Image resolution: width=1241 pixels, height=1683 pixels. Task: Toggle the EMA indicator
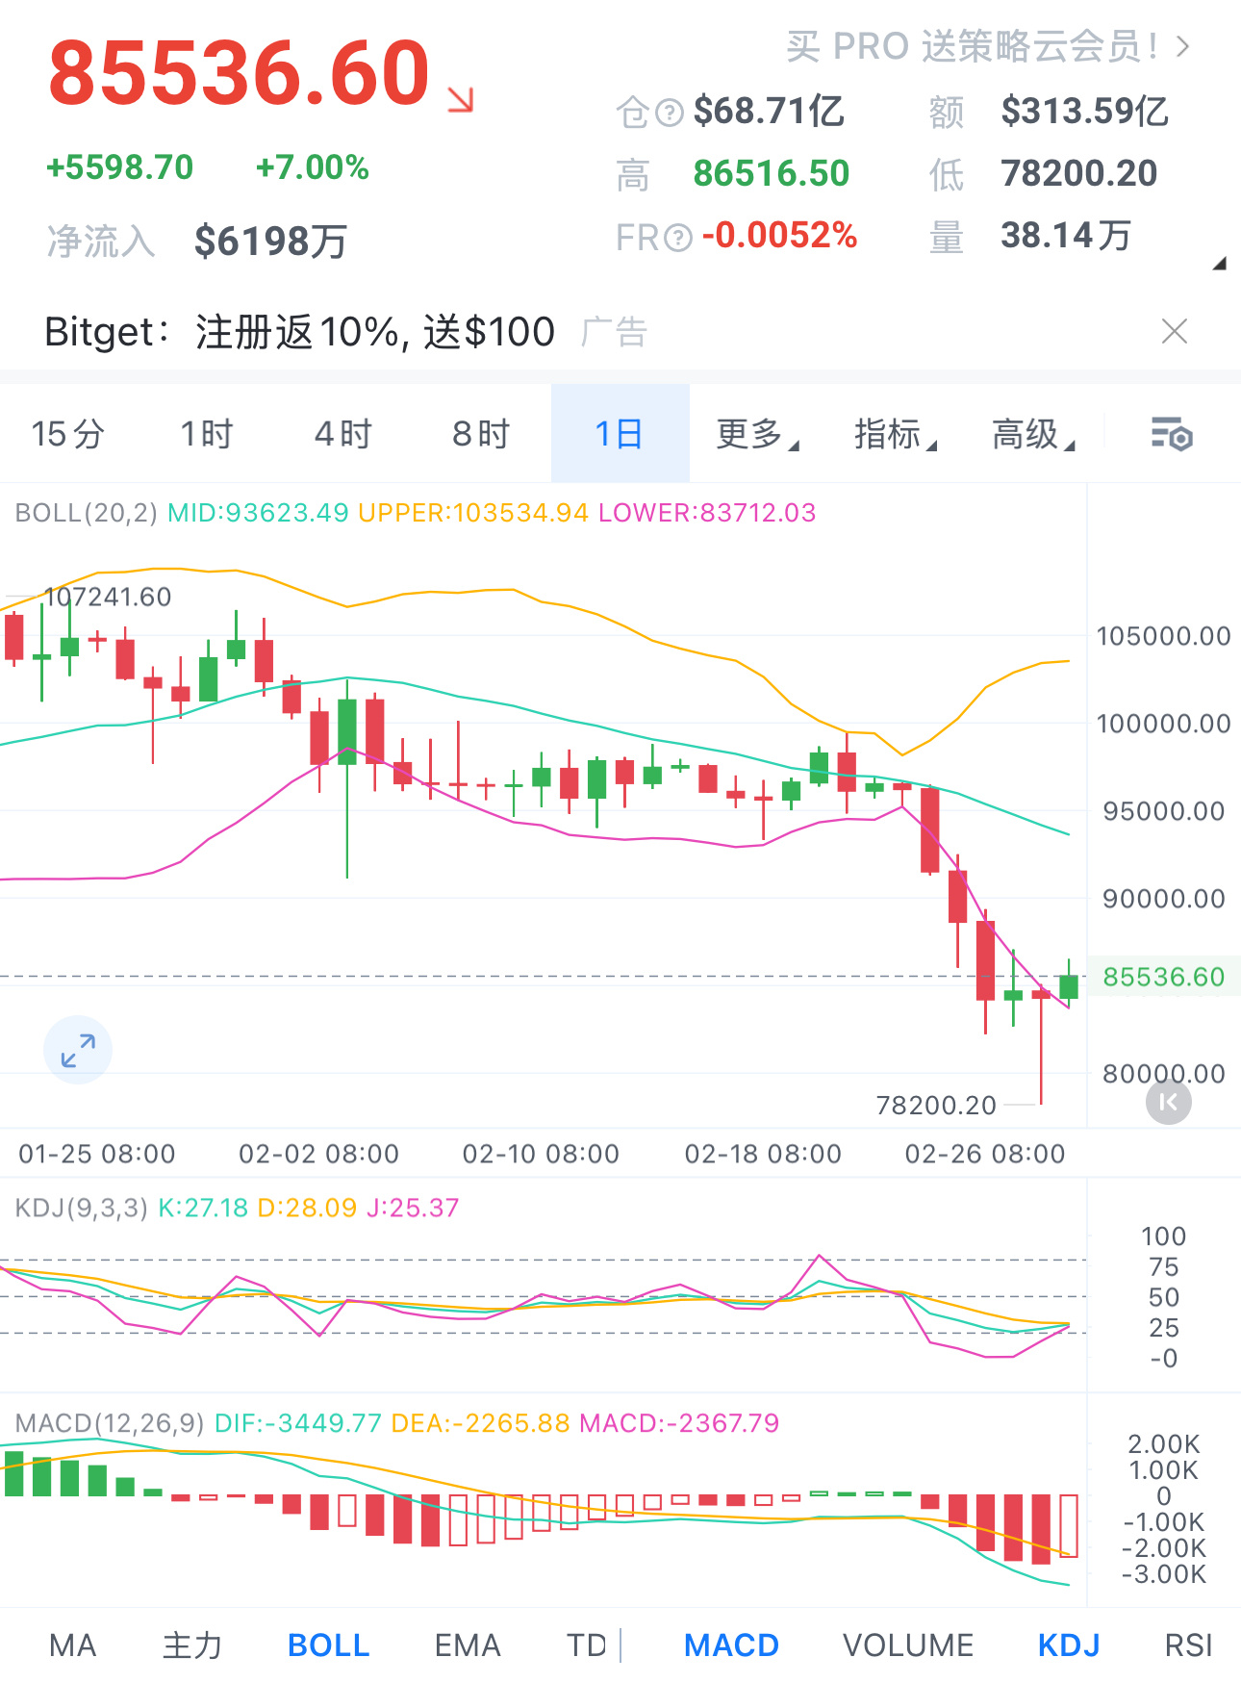(x=468, y=1645)
